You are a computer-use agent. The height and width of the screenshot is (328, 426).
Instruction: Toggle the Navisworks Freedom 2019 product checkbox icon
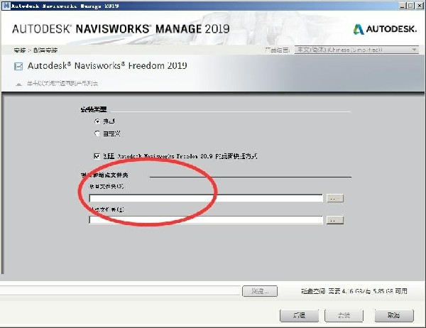18,66
